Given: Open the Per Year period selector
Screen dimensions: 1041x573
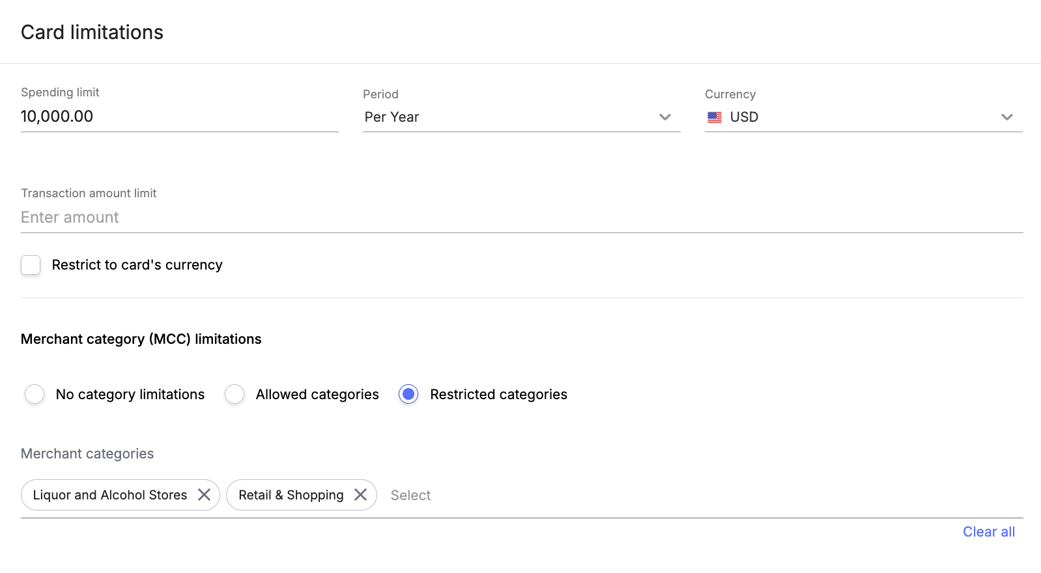Looking at the screenshot, I should click(522, 117).
